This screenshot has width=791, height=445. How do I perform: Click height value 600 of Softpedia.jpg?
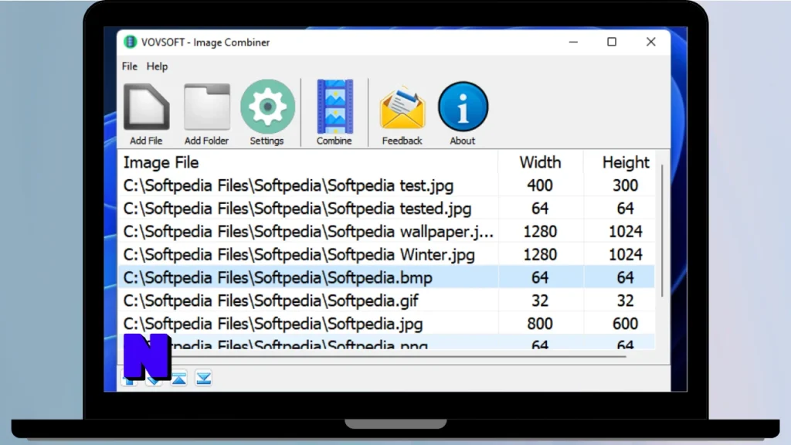[x=625, y=324]
